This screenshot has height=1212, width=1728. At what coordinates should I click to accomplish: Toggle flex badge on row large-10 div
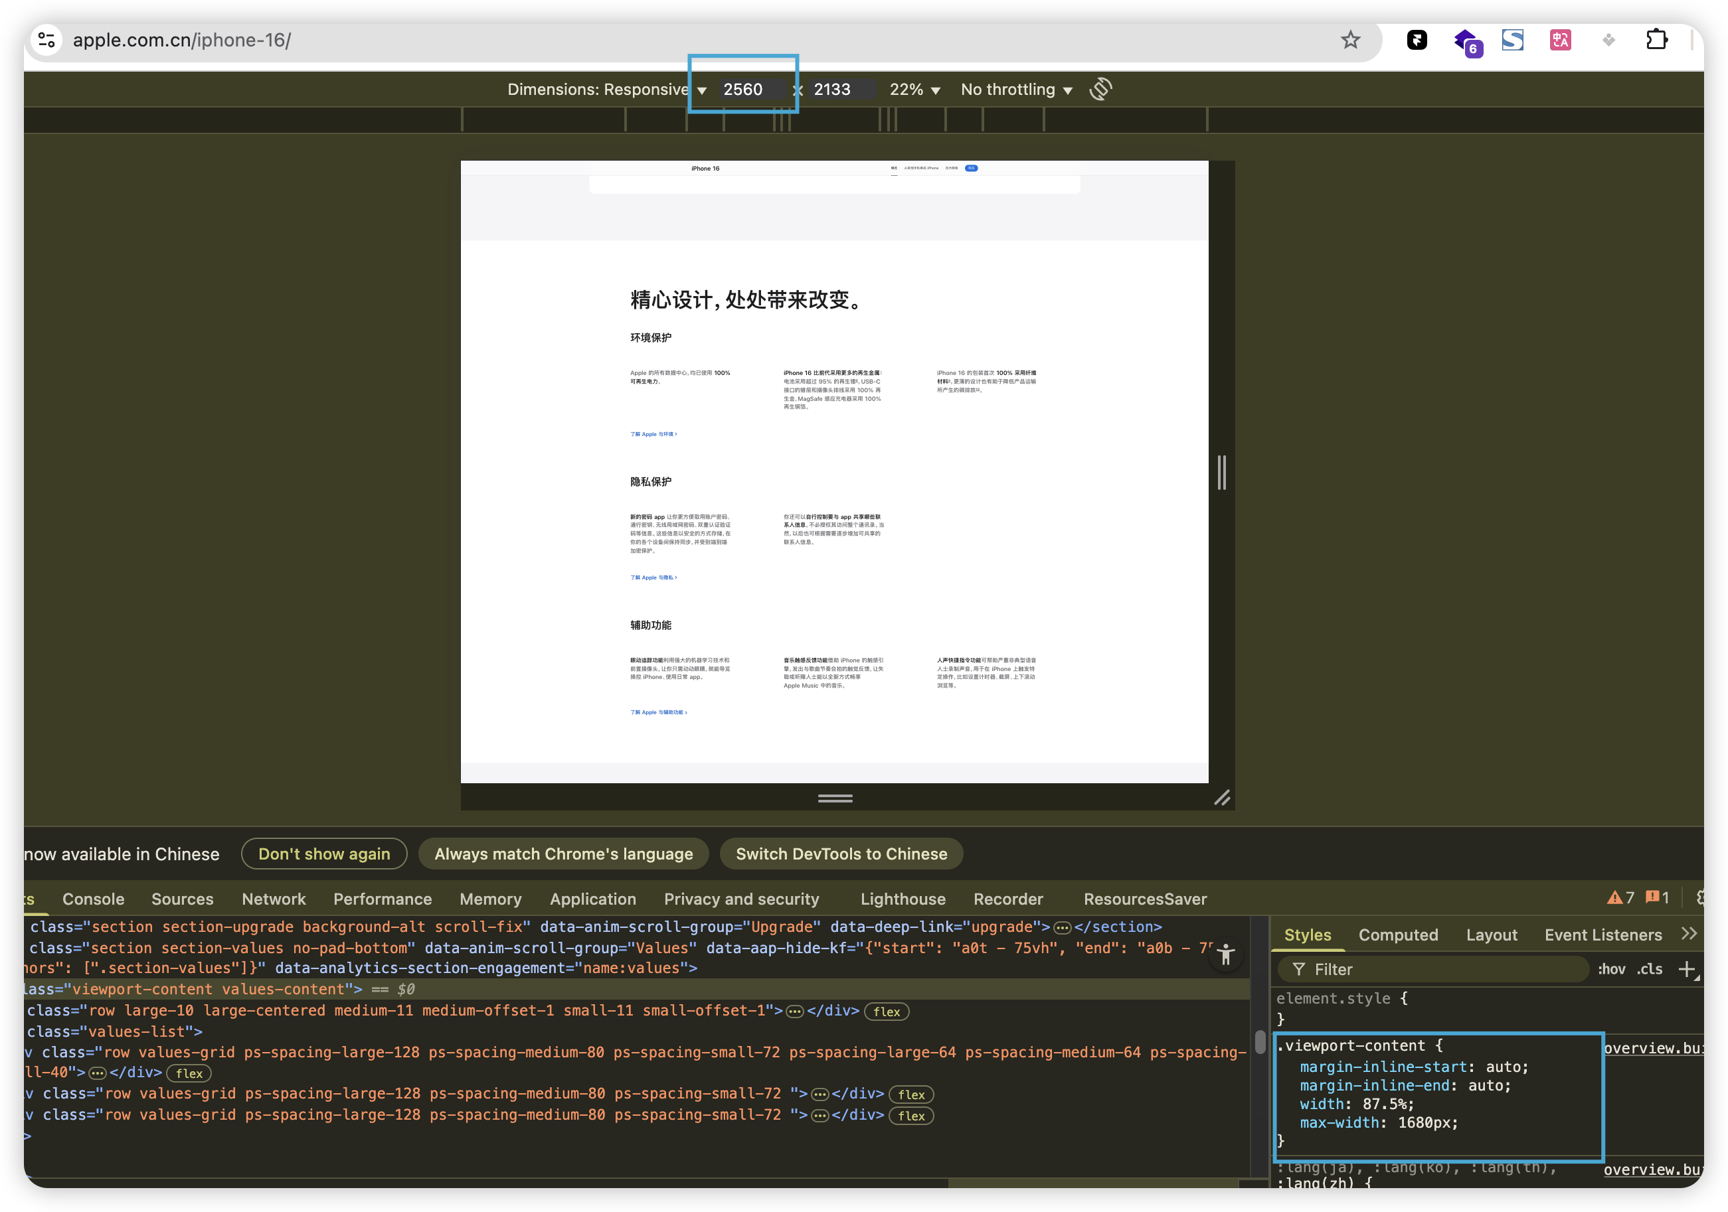point(887,1011)
